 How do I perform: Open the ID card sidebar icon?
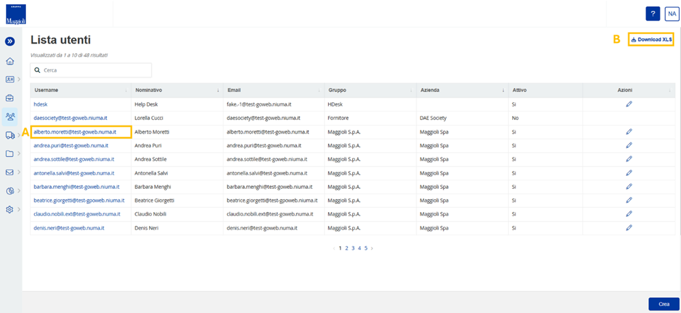(10, 79)
